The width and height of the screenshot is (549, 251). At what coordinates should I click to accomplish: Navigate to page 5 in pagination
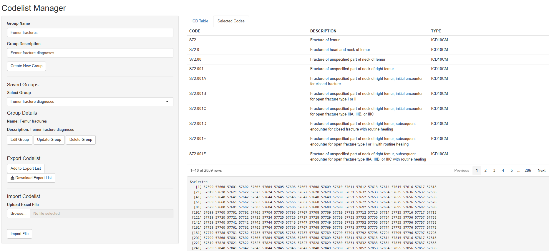[511, 171]
